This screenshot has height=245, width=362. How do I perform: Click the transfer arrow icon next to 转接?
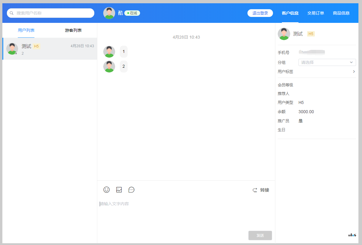[255, 190]
